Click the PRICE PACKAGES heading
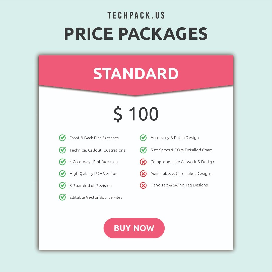272x272 pixels. (136, 34)
